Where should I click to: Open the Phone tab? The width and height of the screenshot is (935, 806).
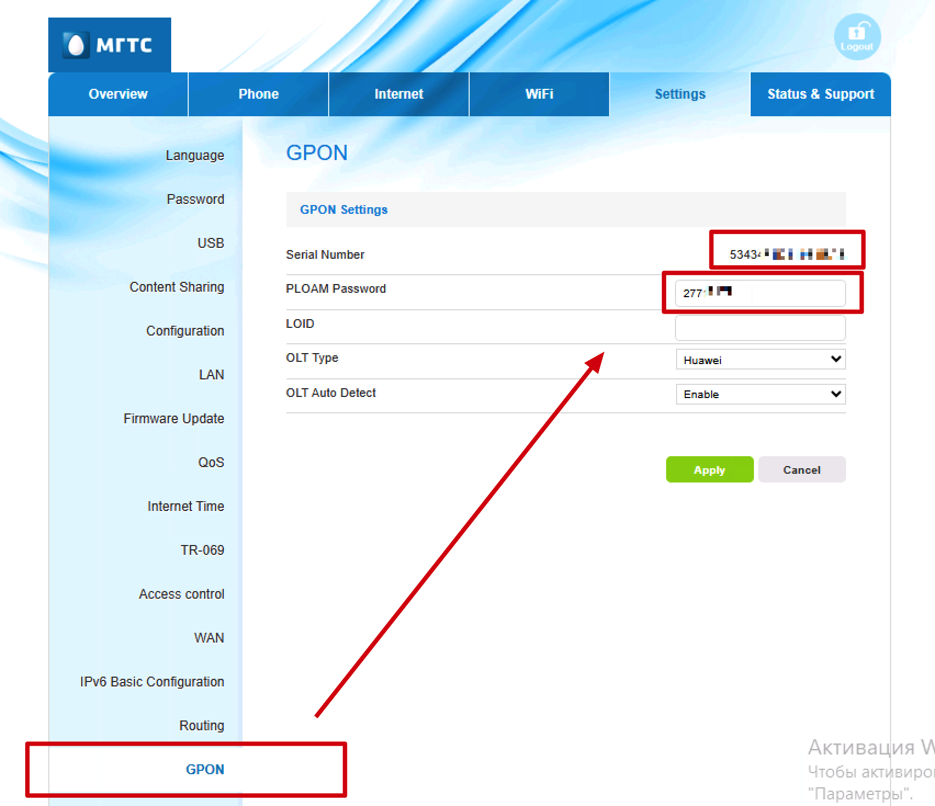258,94
